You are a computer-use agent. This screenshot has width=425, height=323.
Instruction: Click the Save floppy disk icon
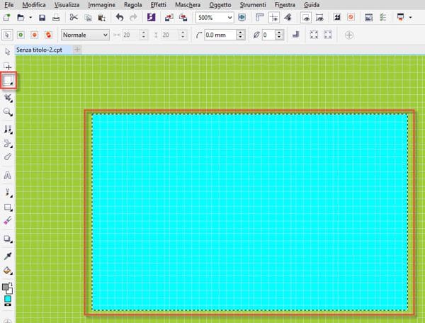[x=42, y=16]
